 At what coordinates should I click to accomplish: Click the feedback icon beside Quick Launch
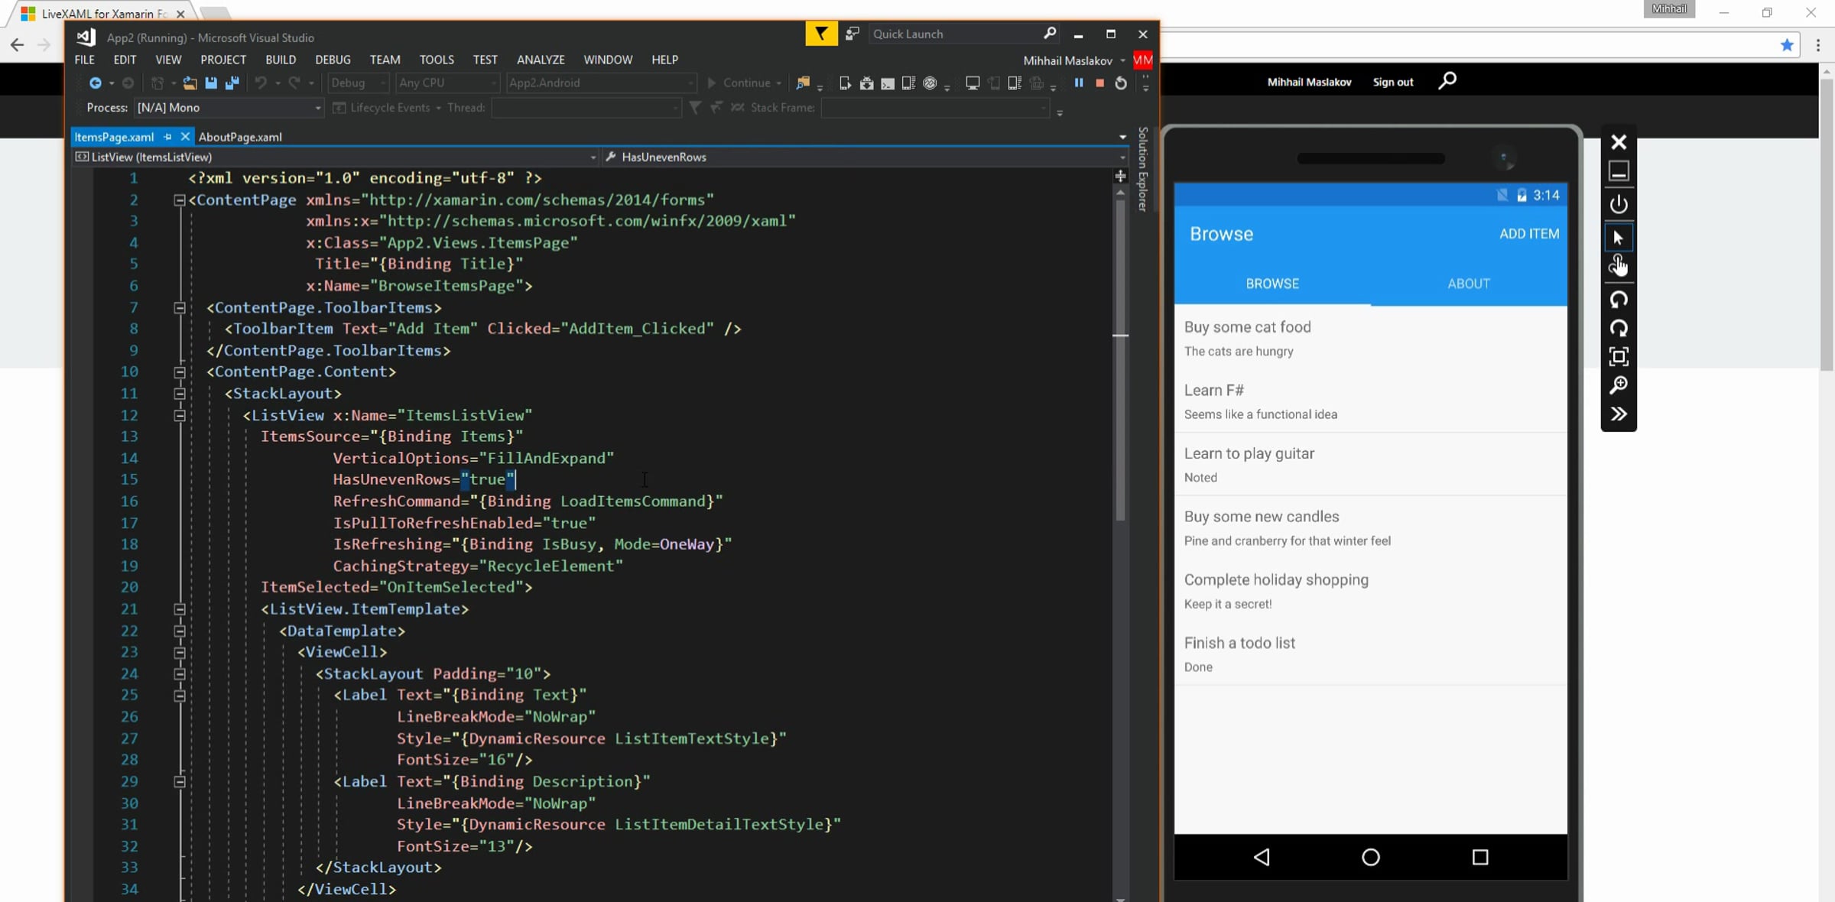[x=853, y=34]
